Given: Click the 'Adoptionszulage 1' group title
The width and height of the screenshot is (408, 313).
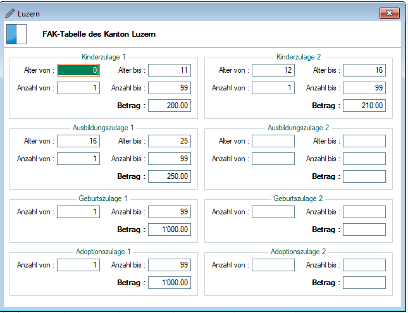Looking at the screenshot, I should coord(103,252).
